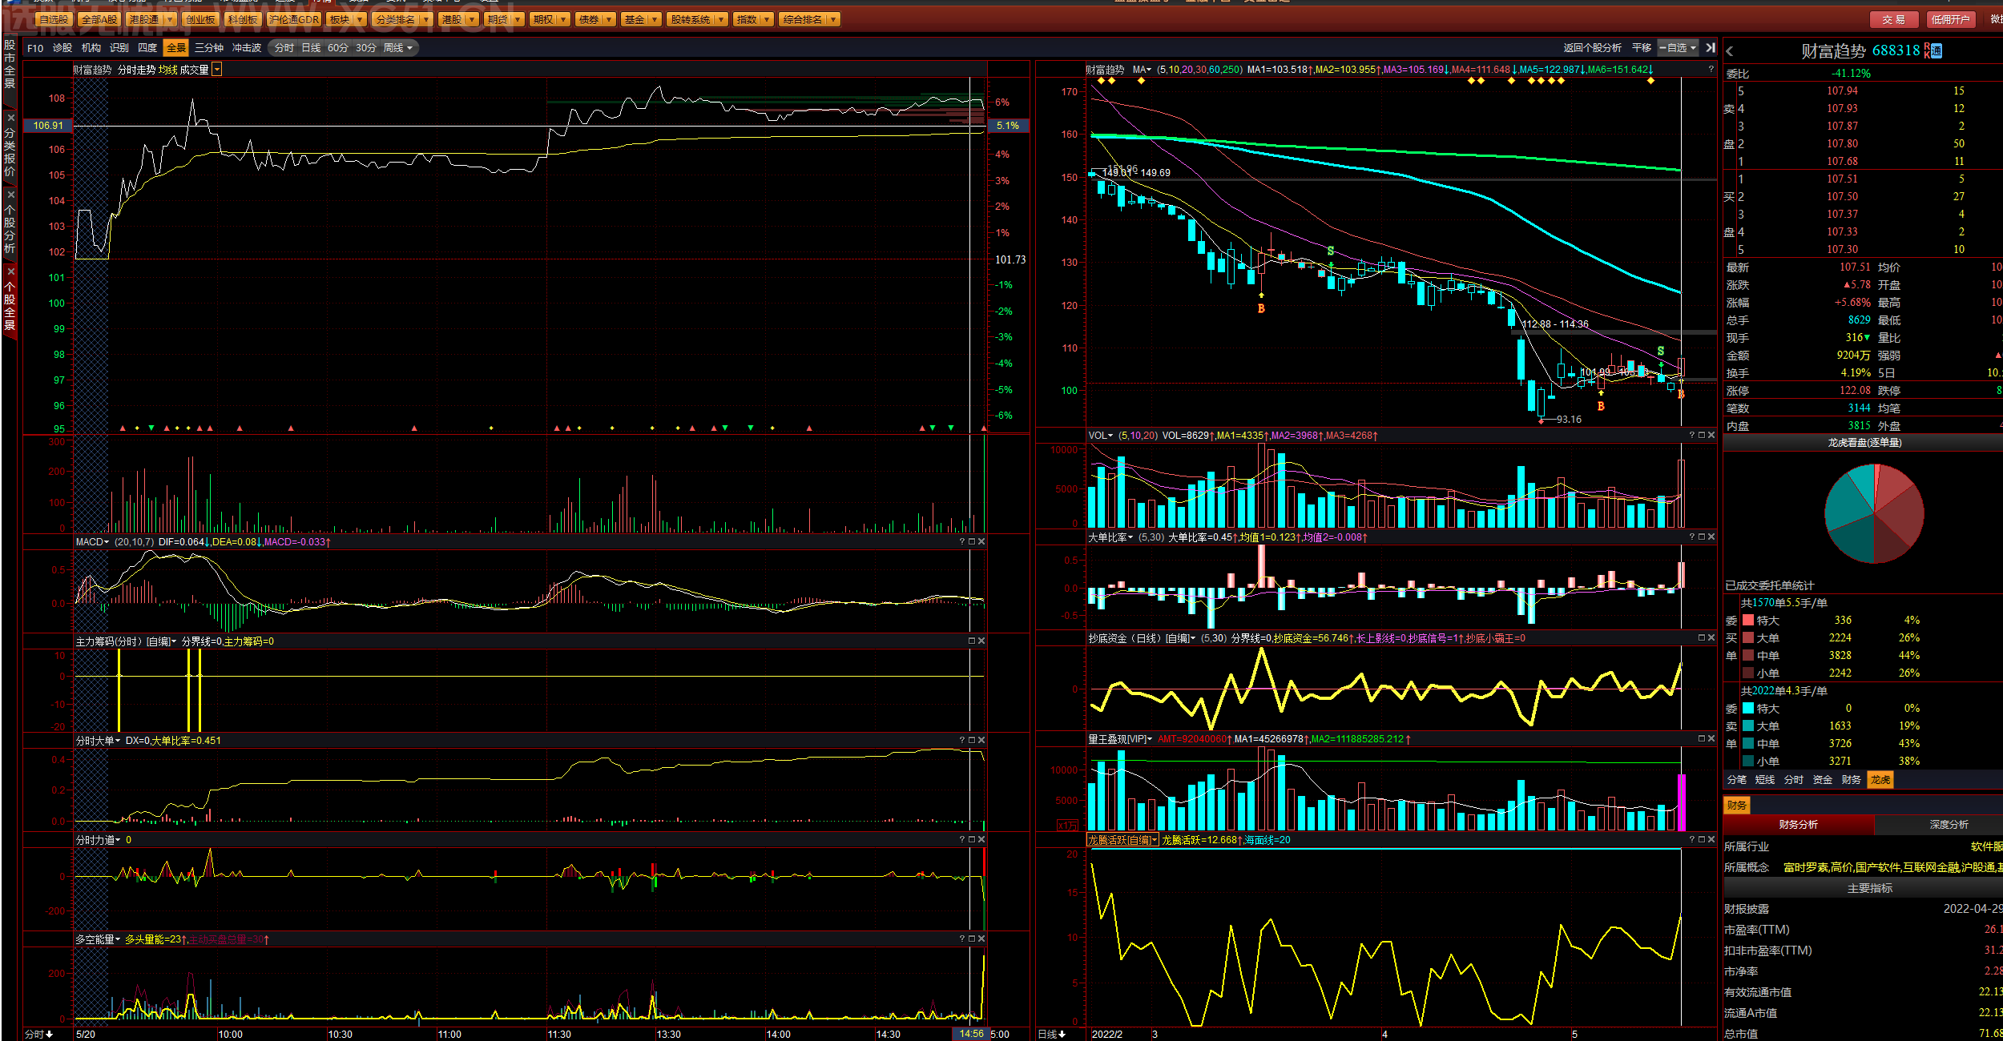Click the 平移 pan button
Viewport: 2003px width, 1041px height.
click(1642, 48)
